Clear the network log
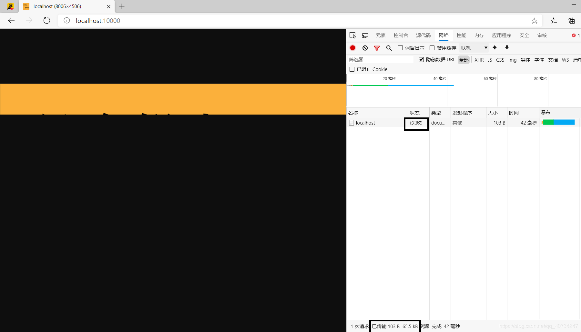Image resolution: width=581 pixels, height=332 pixels. click(x=365, y=48)
